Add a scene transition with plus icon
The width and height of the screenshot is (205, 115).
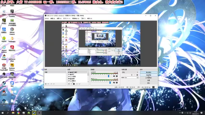click(x=132, y=75)
